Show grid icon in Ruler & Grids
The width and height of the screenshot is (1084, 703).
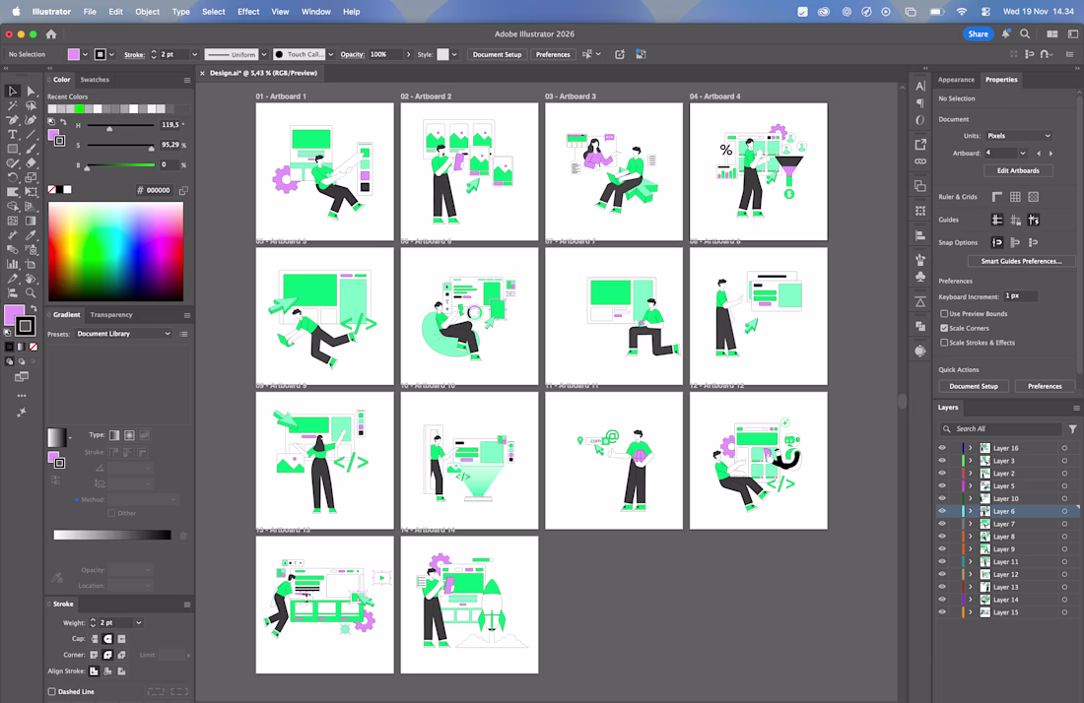(1015, 197)
